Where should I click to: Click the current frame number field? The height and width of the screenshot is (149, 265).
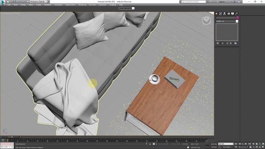pos(243,147)
